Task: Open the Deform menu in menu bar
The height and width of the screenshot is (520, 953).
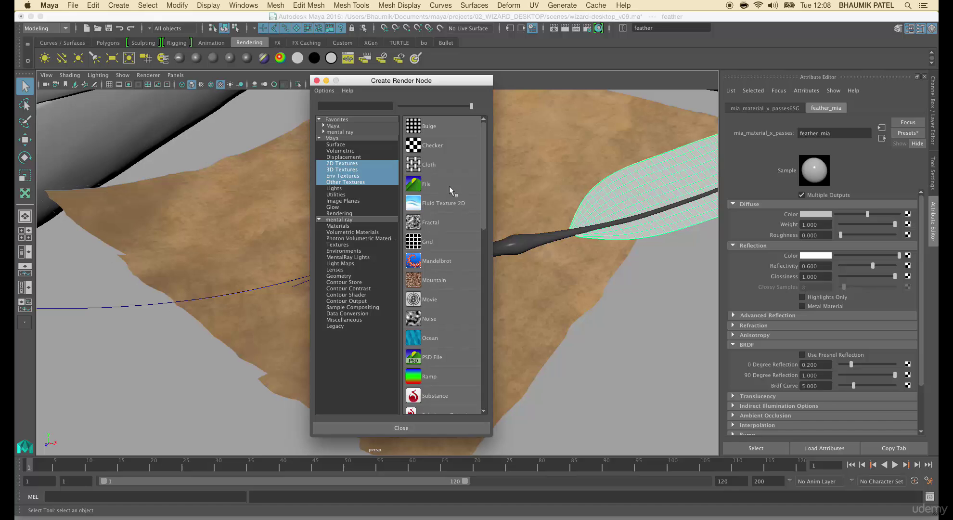Action: pyautogui.click(x=508, y=5)
